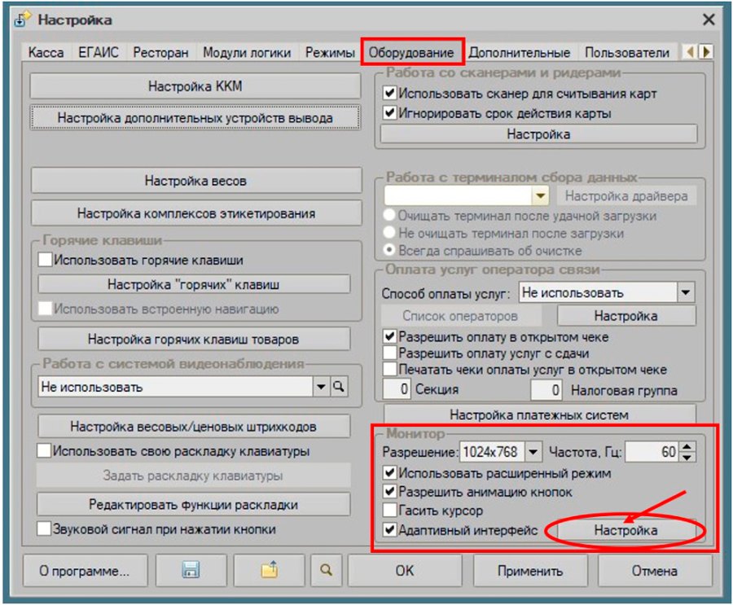Select the Пользователи tab
Viewport: 733px width, 605px height.
627,52
